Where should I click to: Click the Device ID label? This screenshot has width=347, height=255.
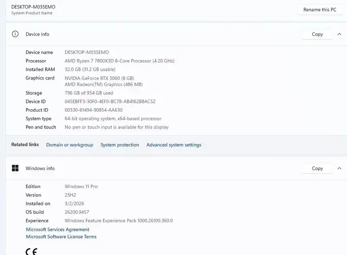[x=35, y=102]
